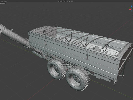
Task: Toggle proportional editing button
Action: (x=72, y=1)
